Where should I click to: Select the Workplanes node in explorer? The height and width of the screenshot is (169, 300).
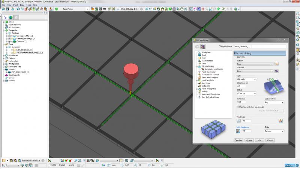pos(13,64)
